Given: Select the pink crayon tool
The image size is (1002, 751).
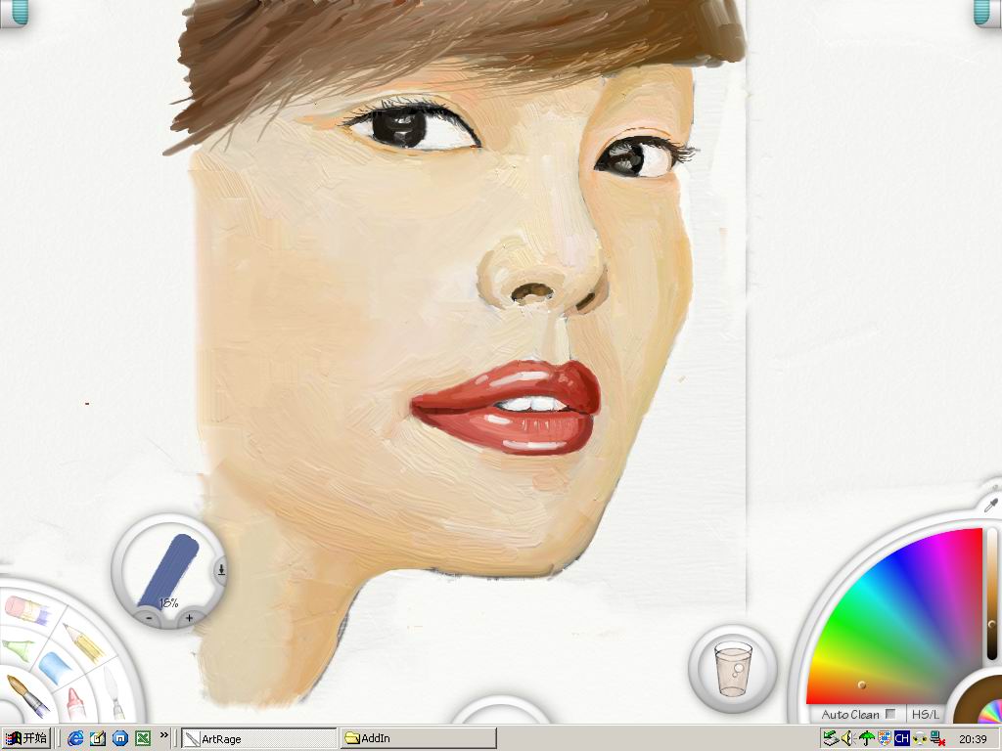Looking at the screenshot, I should [x=75, y=703].
